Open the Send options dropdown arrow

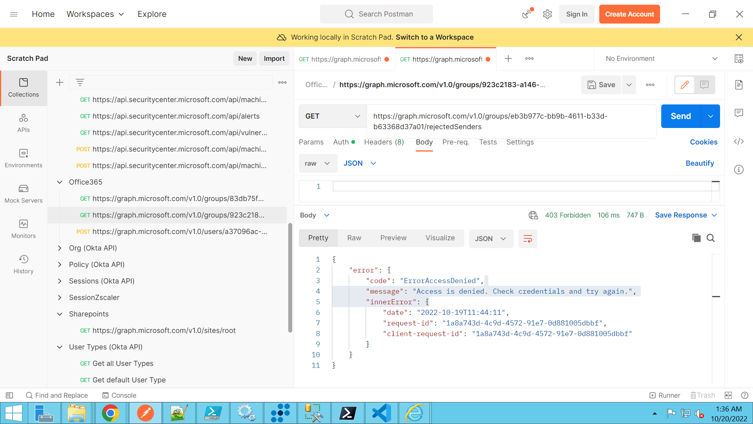[x=711, y=116]
